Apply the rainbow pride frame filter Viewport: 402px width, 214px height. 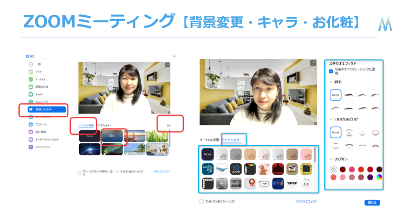point(250,169)
